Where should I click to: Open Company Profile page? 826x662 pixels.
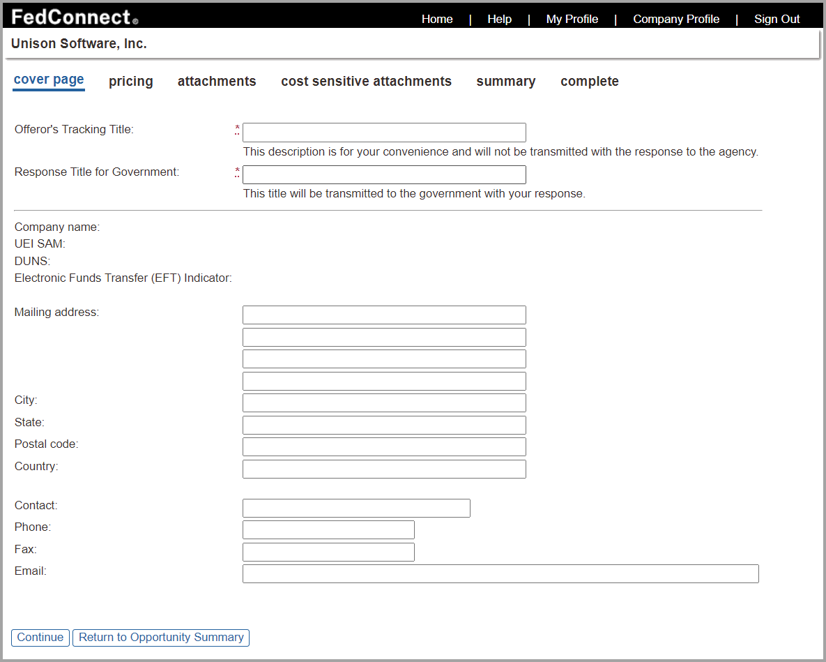(675, 20)
